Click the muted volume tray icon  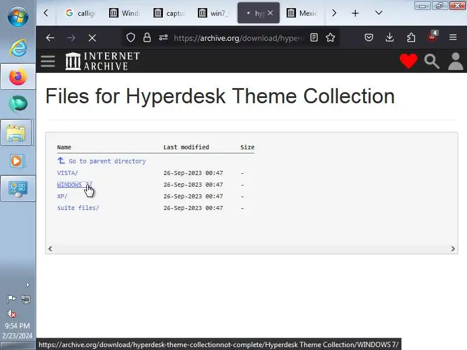(x=11, y=313)
